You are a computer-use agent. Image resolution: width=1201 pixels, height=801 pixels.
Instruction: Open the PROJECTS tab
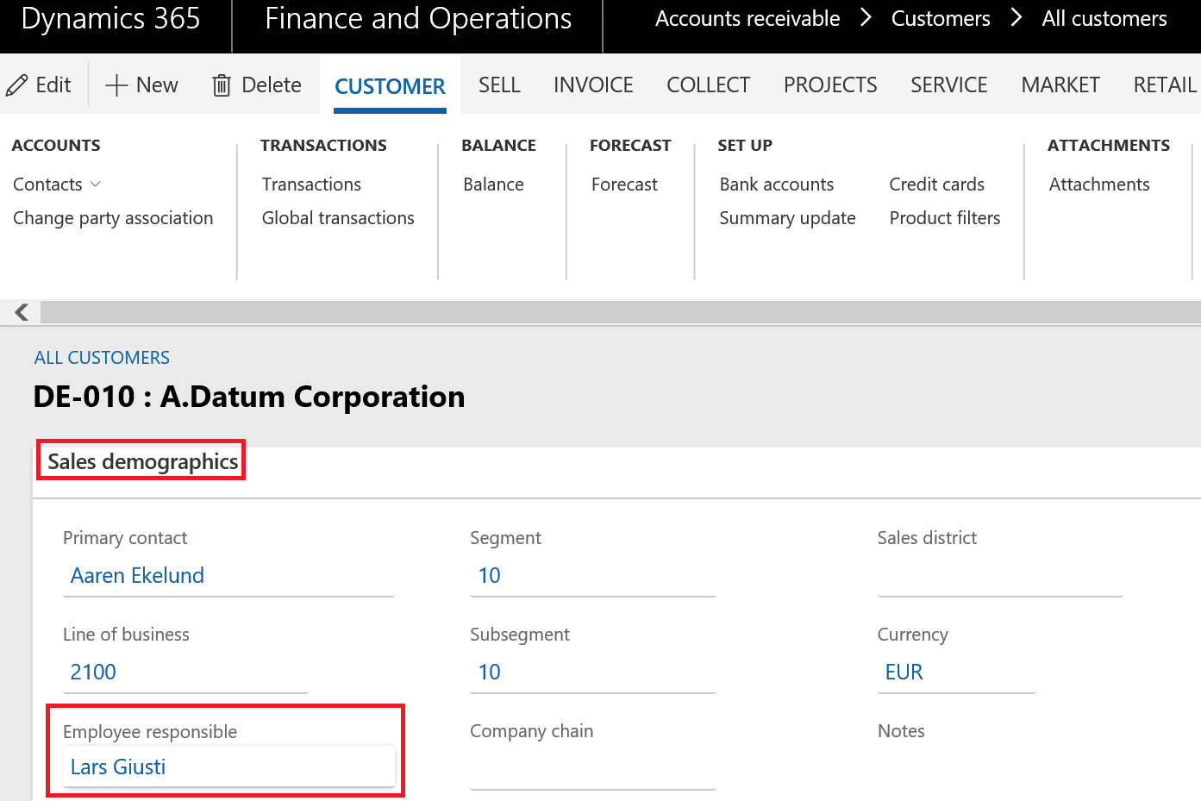[830, 85]
